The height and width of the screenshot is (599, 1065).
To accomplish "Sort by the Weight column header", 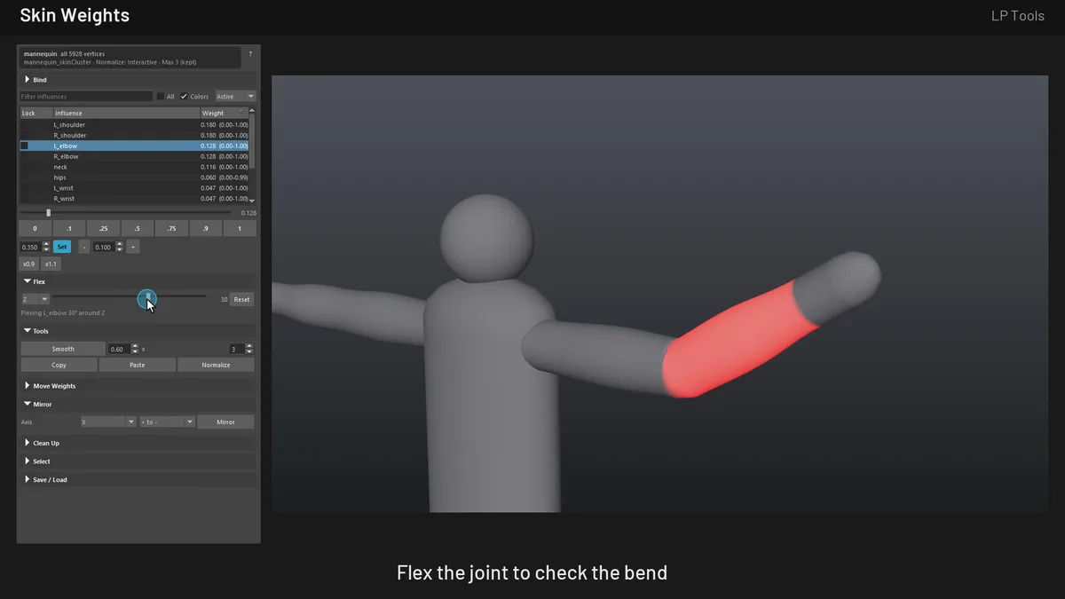I will [x=224, y=113].
